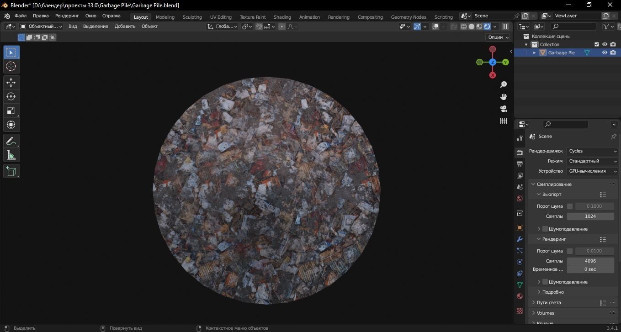
Task: Collapse the Collection tree item
Action: (x=526, y=44)
